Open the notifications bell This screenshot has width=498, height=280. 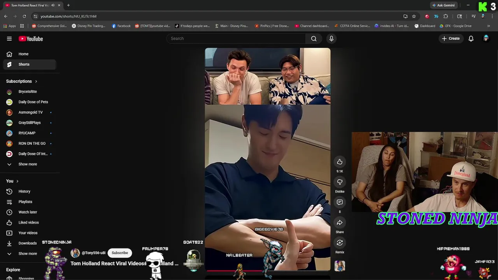tap(471, 38)
